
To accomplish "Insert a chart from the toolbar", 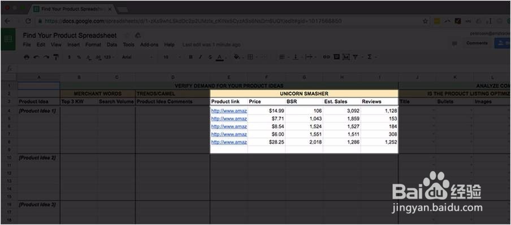I will click(x=346, y=57).
